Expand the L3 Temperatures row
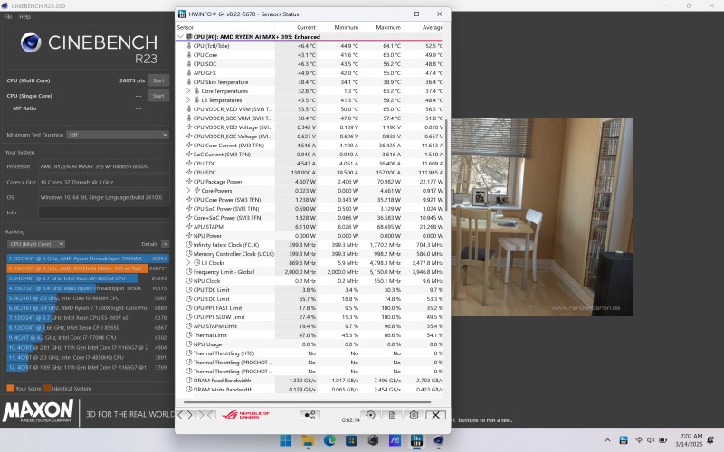Screen dimensions: 724x452 (188, 100)
